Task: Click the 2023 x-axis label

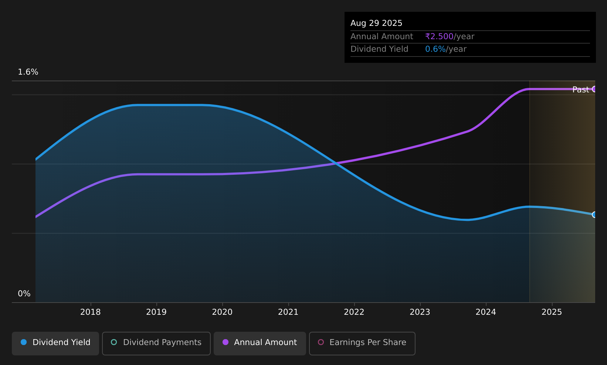Action: point(420,312)
